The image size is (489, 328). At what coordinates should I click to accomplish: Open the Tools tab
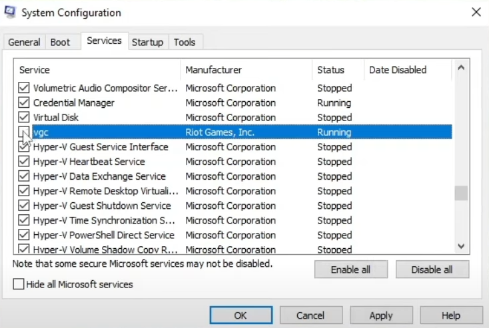click(x=185, y=42)
